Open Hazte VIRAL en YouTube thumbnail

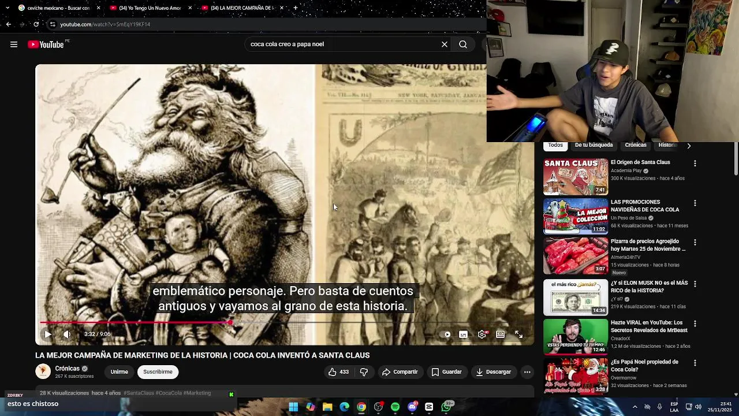[576, 336]
